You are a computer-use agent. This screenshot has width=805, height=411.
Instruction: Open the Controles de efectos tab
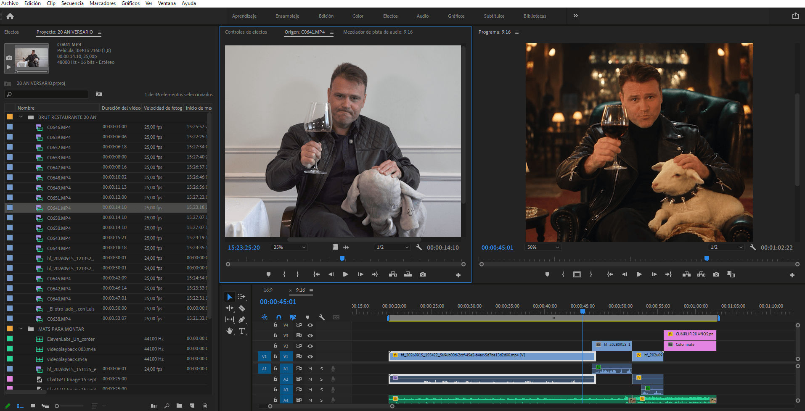pos(246,32)
